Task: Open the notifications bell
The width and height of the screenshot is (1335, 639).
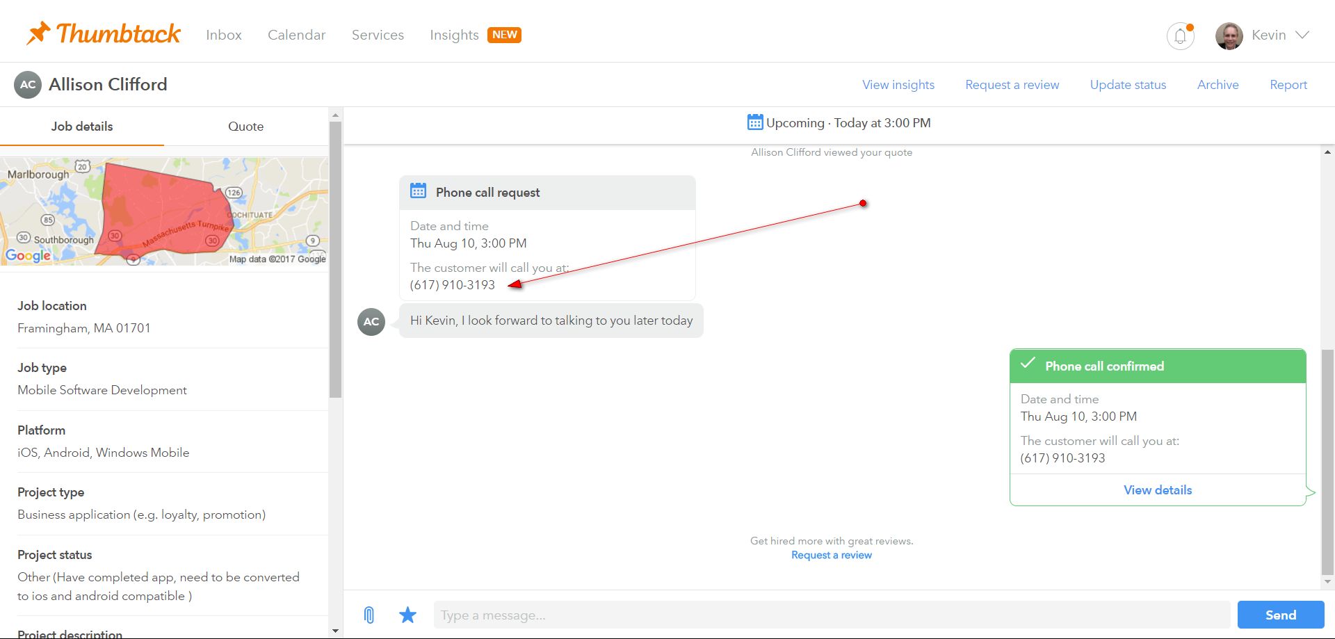Action: 1180,35
